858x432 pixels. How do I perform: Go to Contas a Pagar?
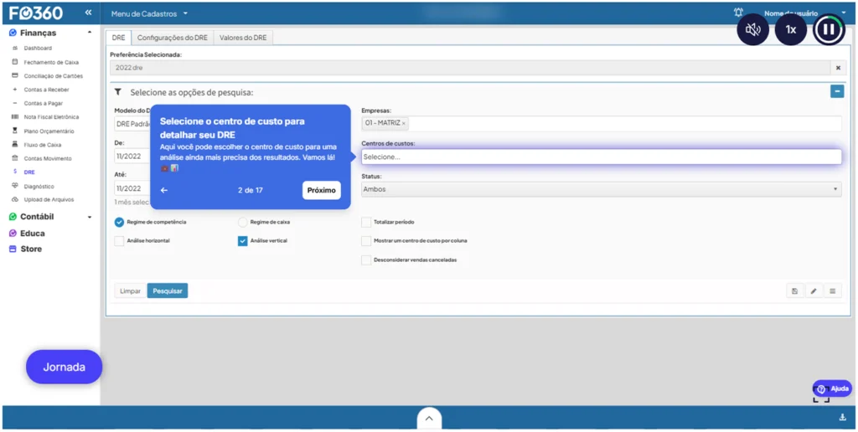[x=44, y=103]
